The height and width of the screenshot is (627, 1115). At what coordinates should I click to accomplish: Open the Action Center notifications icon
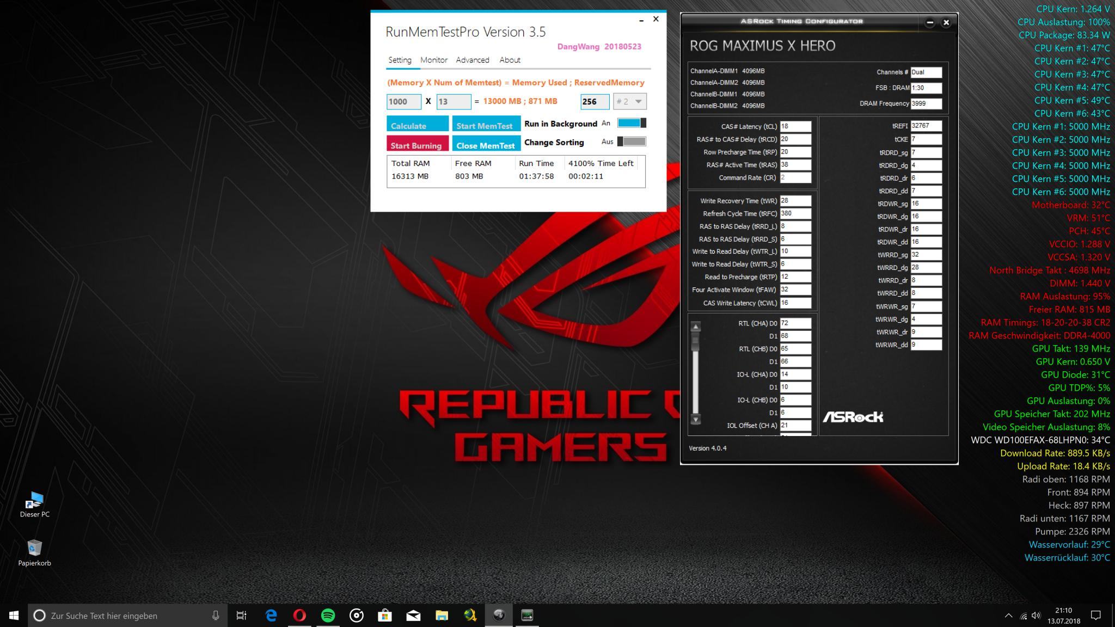1096,616
